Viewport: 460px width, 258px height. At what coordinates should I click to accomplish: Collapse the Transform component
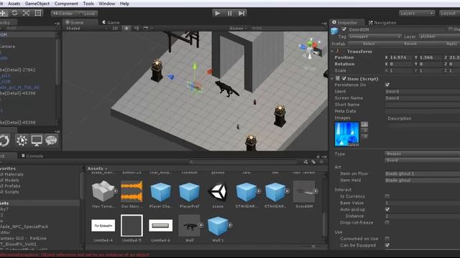click(x=332, y=51)
